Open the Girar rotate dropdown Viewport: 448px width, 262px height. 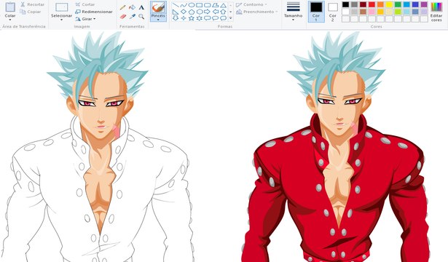(86, 19)
